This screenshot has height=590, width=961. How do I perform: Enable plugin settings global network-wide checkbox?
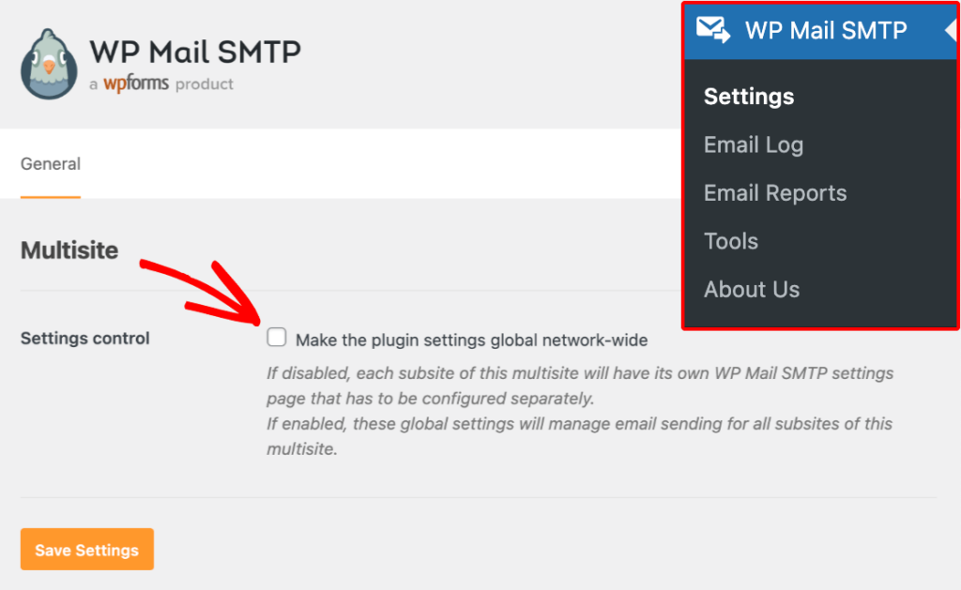click(x=277, y=337)
